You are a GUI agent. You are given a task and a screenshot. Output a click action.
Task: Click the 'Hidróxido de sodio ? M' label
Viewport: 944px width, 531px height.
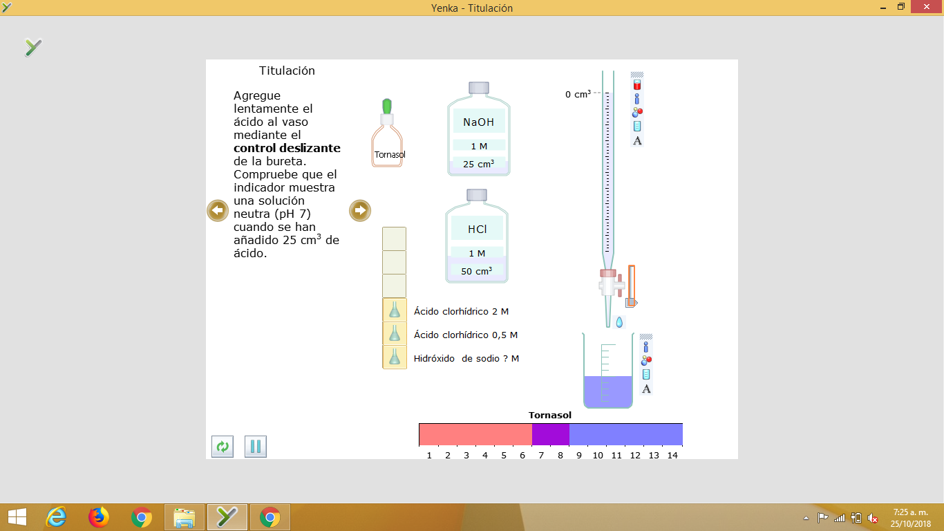pyautogui.click(x=466, y=359)
